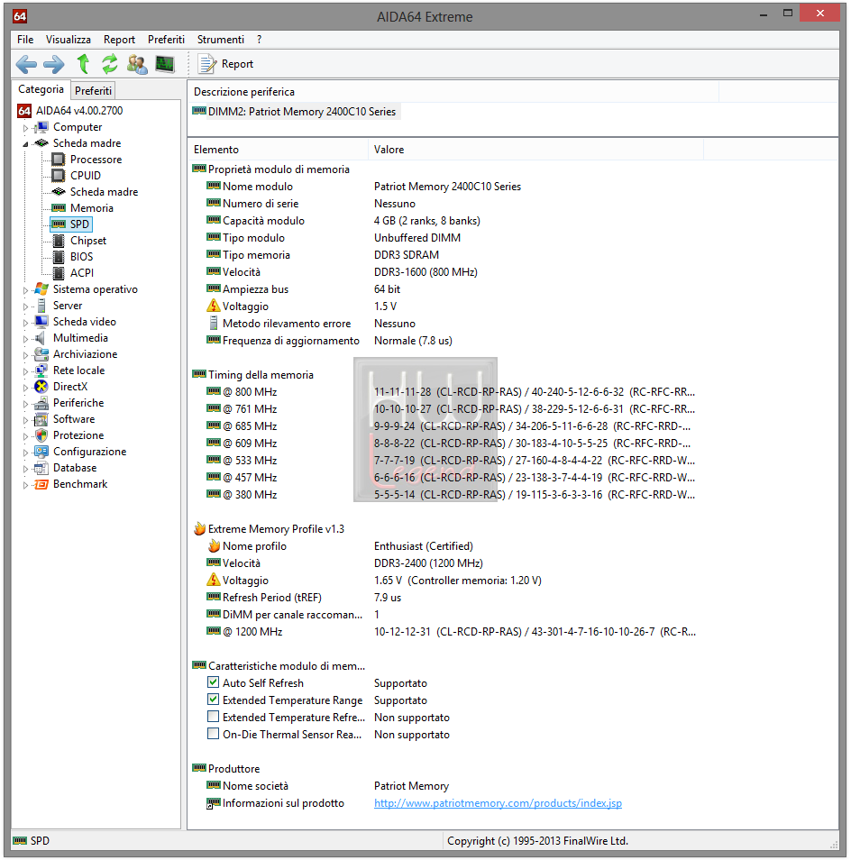Select the @ 800 MHz timing row

click(451, 392)
